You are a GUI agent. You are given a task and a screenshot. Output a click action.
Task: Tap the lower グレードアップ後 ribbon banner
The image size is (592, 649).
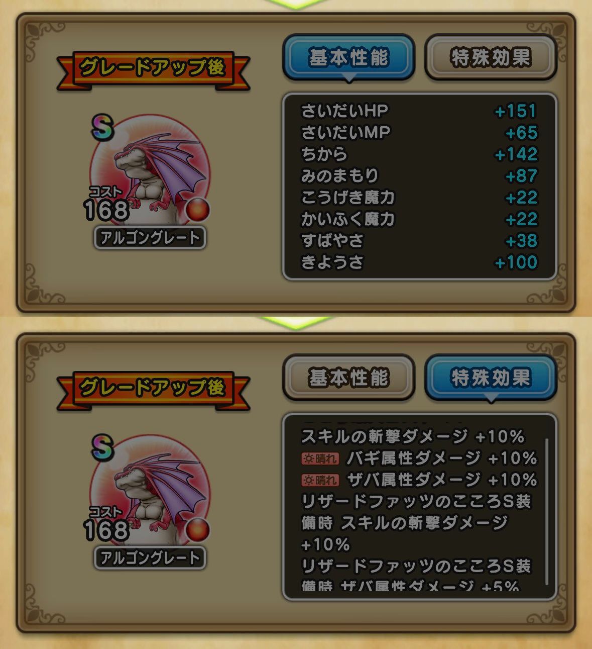tap(153, 388)
